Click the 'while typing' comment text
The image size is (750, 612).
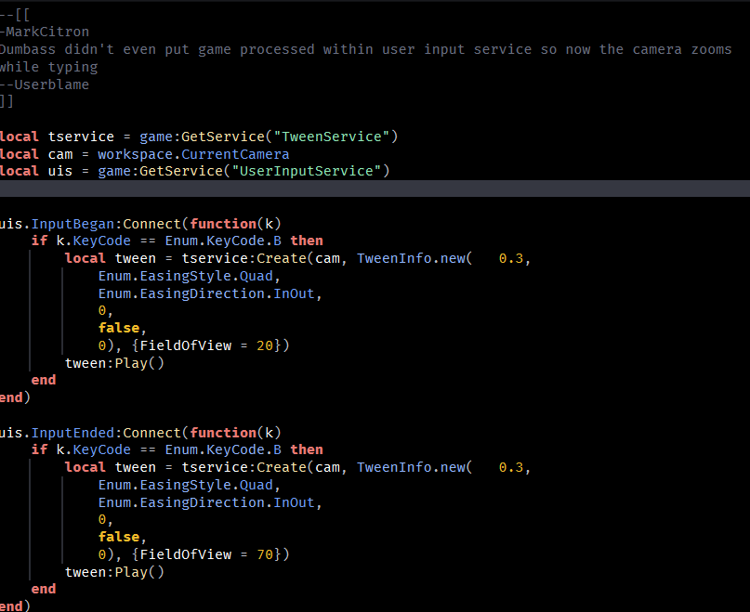pos(48,68)
